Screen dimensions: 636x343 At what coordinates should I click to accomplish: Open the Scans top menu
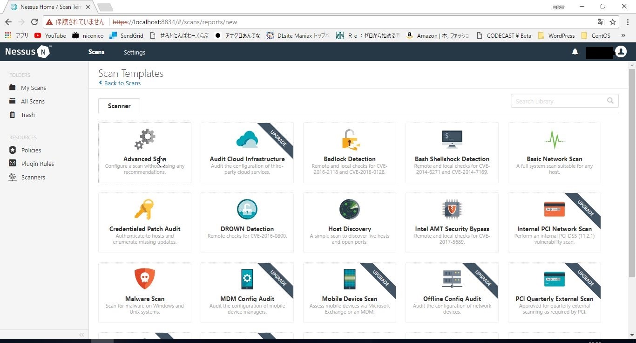(x=96, y=52)
